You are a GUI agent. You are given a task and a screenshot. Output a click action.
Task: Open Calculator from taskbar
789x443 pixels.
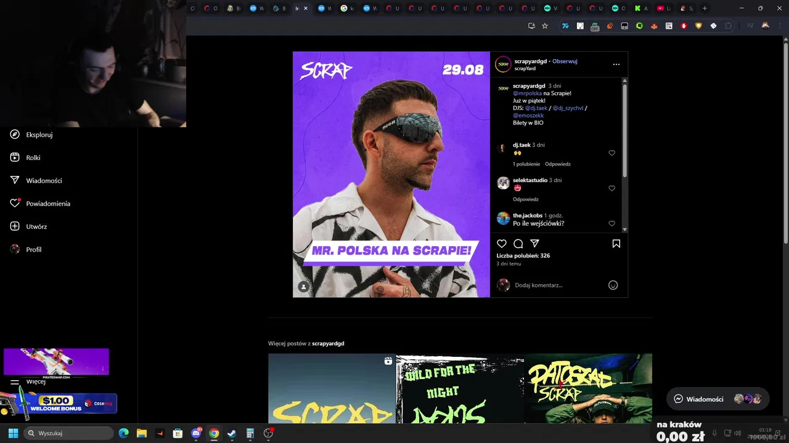pos(250,433)
